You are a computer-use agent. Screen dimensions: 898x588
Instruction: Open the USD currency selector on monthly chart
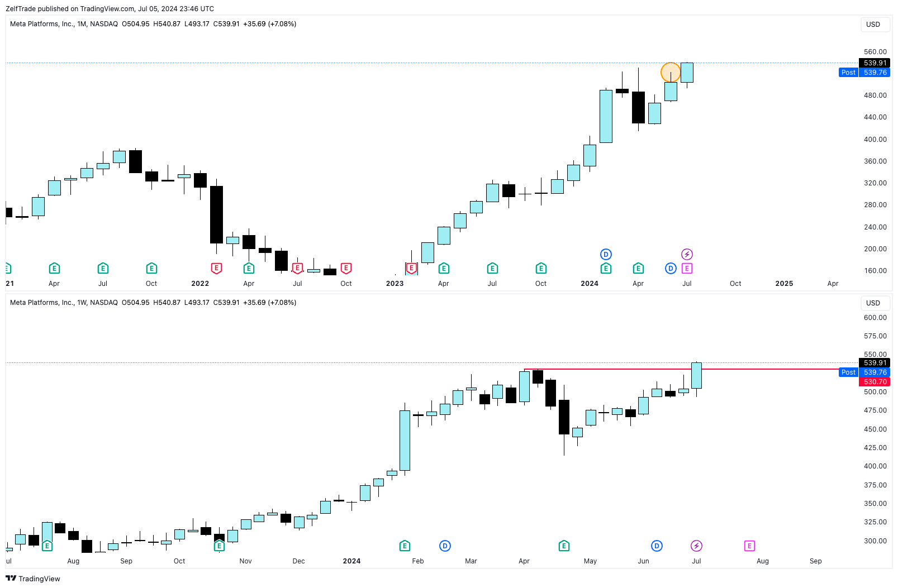tap(873, 25)
